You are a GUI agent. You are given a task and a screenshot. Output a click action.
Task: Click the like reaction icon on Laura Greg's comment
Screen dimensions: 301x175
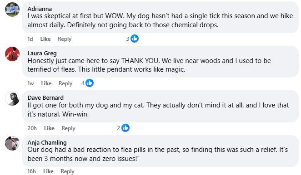click(90, 83)
